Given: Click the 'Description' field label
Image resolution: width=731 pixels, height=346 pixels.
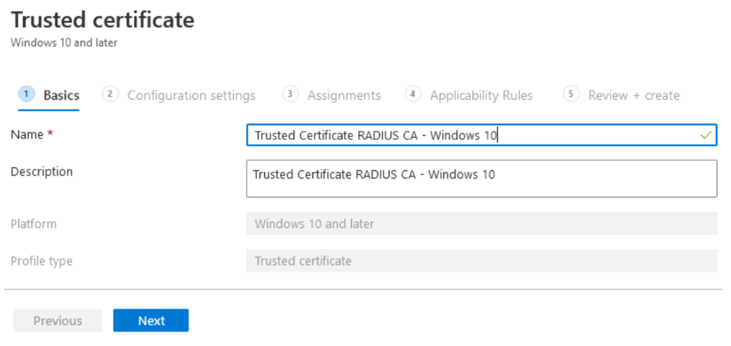Looking at the screenshot, I should [x=41, y=172].
